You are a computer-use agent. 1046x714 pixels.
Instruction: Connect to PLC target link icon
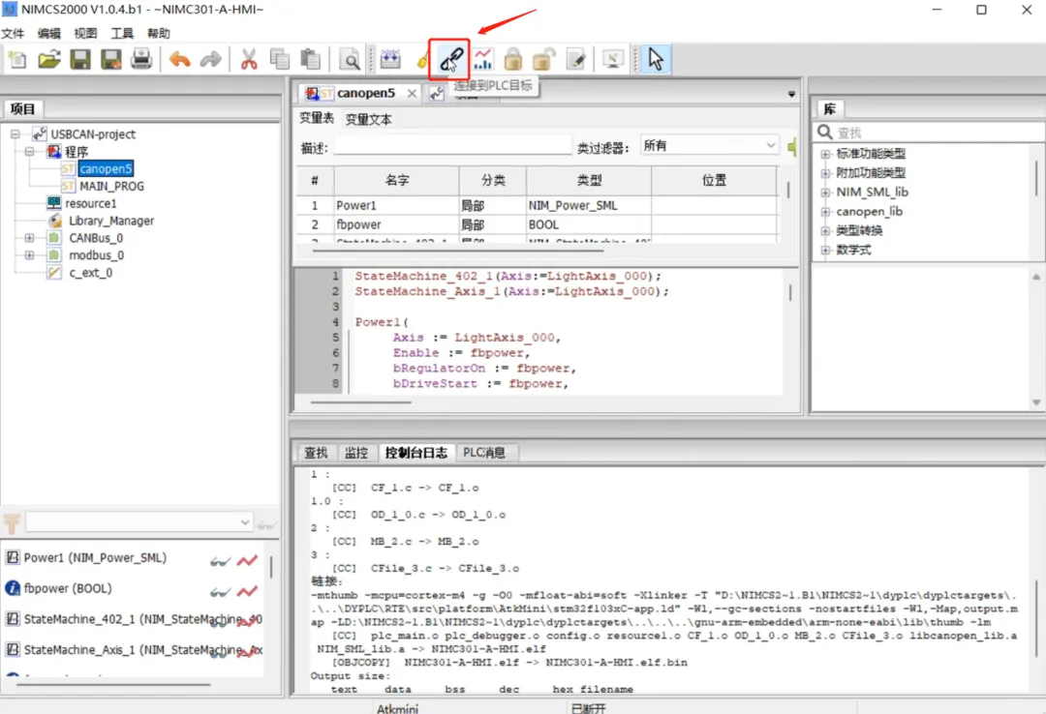(451, 59)
